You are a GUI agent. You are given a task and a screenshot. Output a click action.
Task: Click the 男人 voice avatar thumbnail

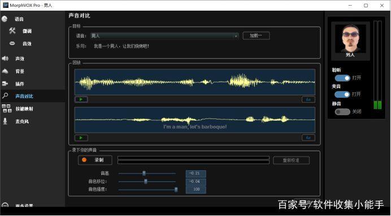click(350, 38)
